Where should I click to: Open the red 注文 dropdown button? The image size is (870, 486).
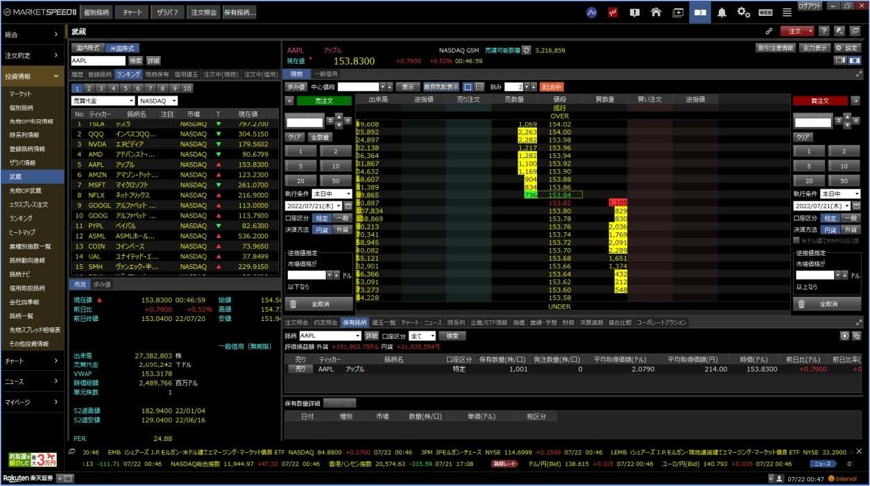[x=797, y=31]
